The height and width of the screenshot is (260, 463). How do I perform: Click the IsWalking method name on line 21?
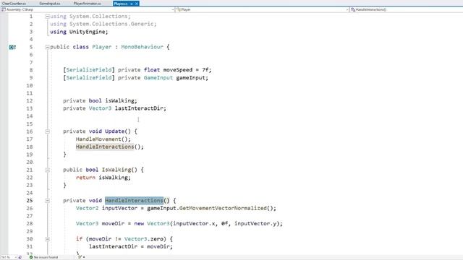pyautogui.click(x=116, y=170)
